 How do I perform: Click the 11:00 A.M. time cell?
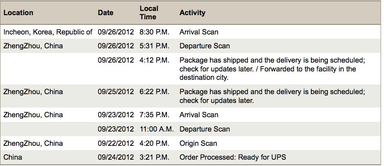[x=157, y=129]
